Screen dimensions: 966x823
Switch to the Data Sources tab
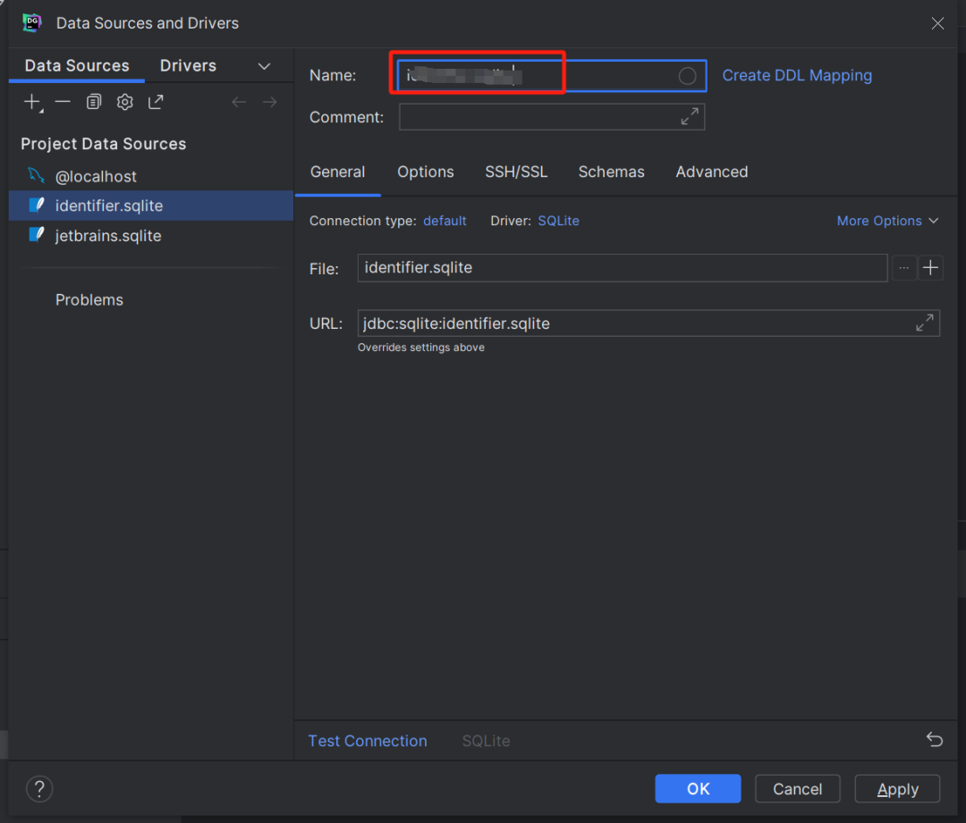(77, 66)
